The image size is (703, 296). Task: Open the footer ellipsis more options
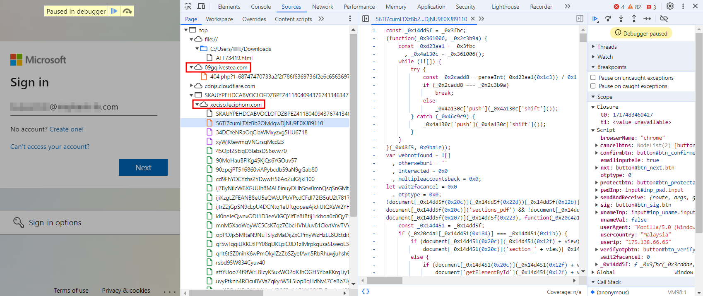pos(170,291)
